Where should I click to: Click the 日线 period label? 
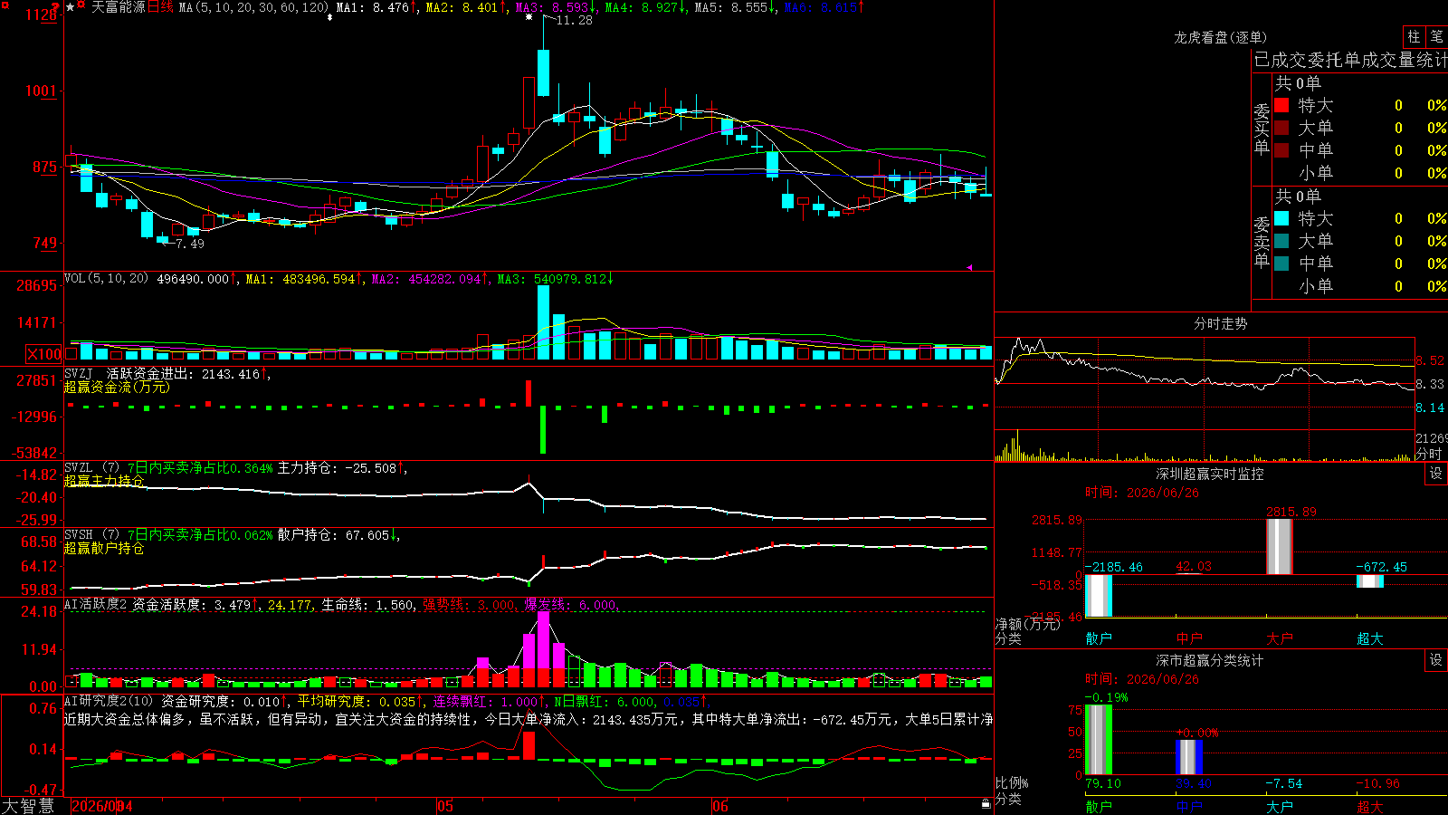[160, 7]
